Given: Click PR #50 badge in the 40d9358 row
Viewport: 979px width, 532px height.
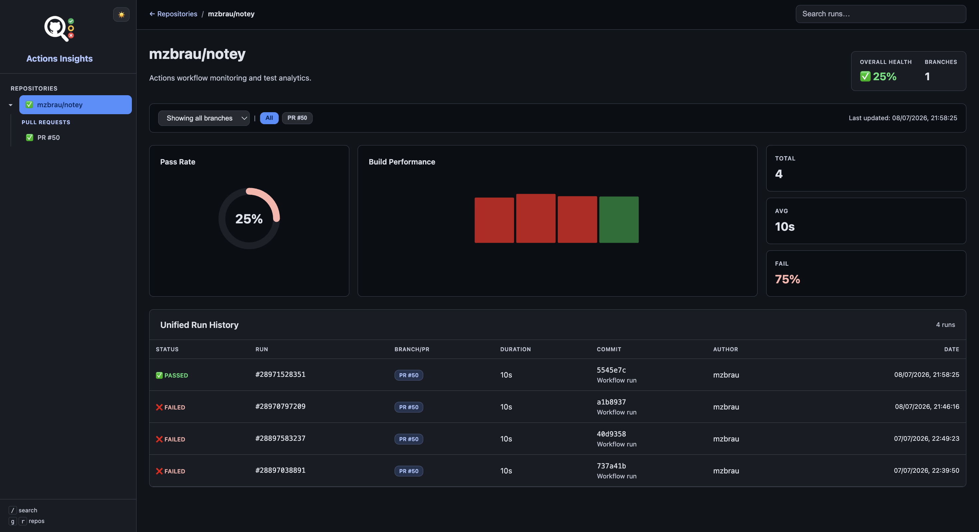Looking at the screenshot, I should point(409,439).
